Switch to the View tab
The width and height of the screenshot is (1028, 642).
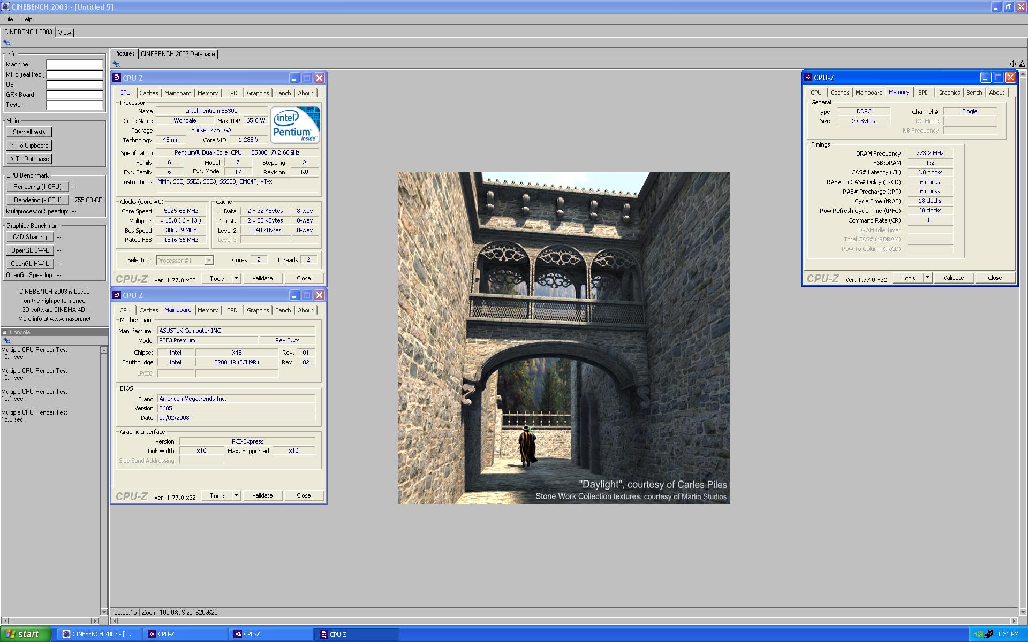[x=64, y=33]
